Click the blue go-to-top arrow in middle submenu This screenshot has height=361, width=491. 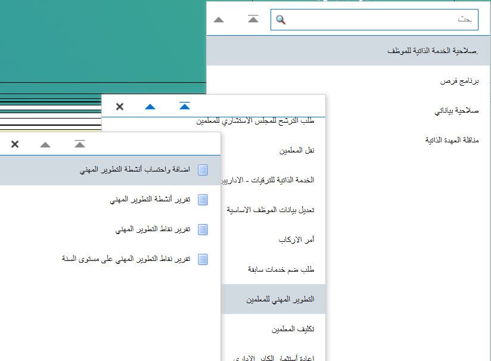point(185,106)
